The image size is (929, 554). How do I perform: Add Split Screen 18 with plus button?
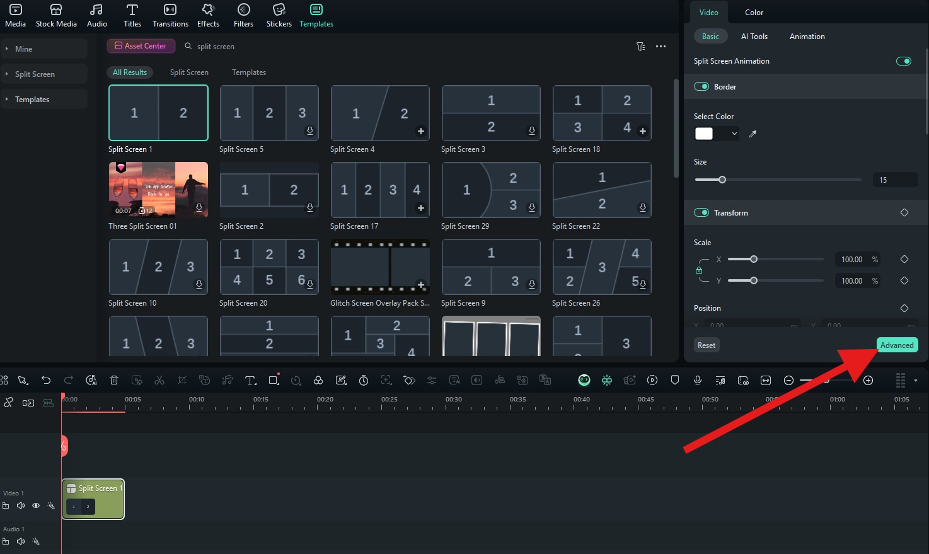point(643,131)
